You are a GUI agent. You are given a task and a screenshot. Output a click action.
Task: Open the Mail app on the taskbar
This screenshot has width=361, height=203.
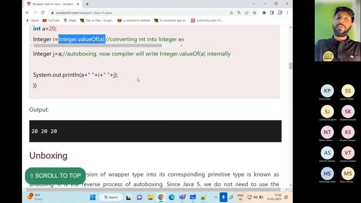coord(193,197)
